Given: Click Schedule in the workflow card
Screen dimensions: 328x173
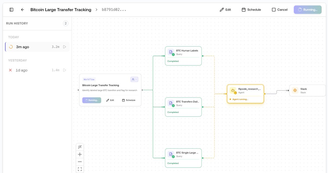Looking at the screenshot, I should (129, 100).
